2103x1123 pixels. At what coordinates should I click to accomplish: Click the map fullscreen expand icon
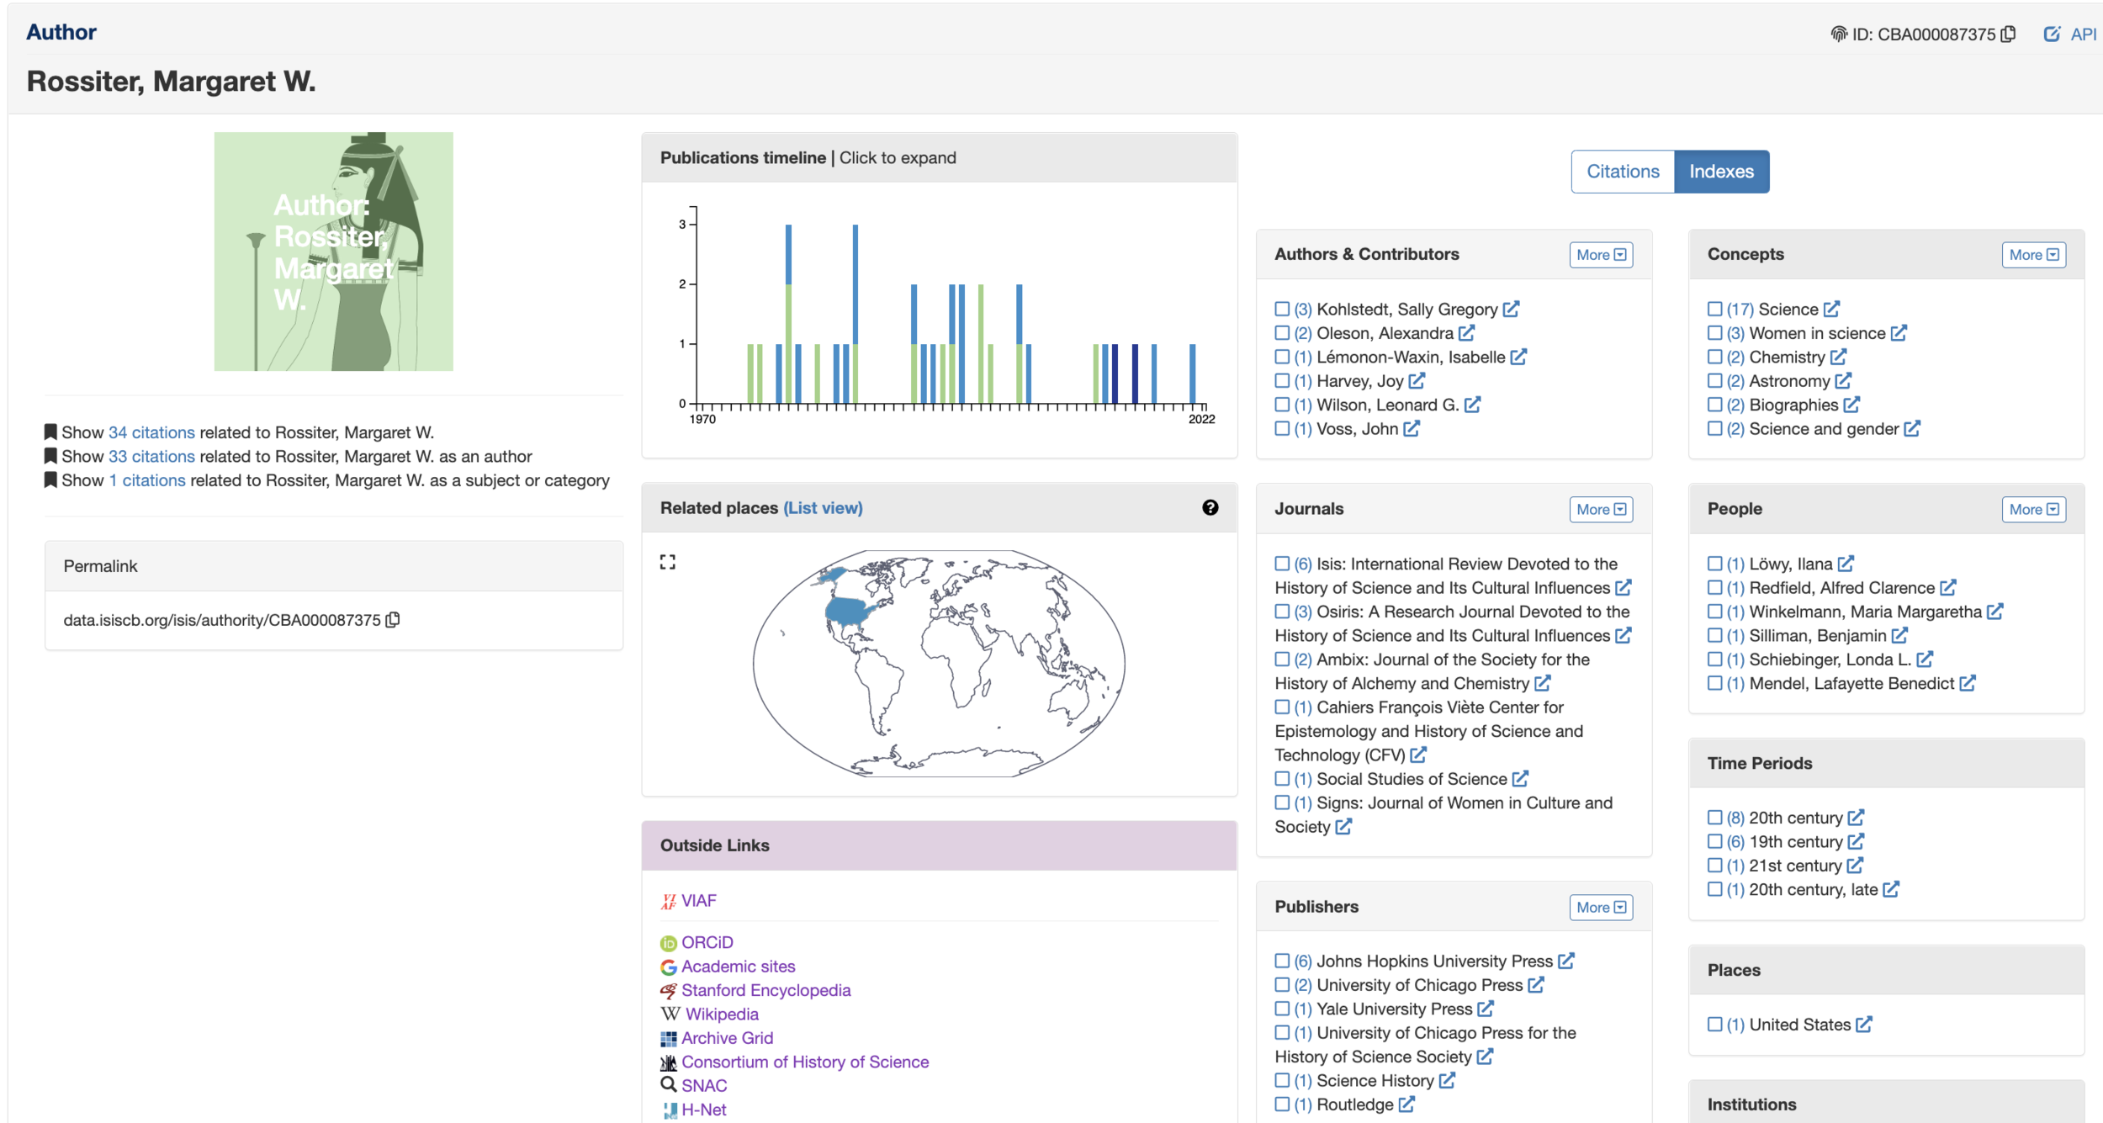pos(668,562)
